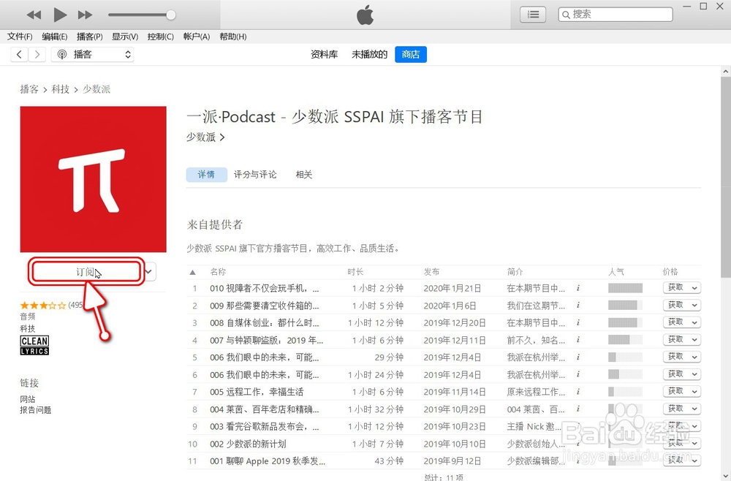Open the 显示(V) menu

point(125,37)
